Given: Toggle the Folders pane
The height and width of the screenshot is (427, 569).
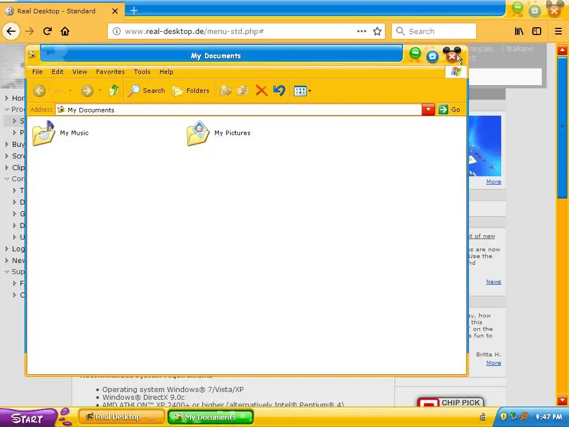Looking at the screenshot, I should pos(191,91).
